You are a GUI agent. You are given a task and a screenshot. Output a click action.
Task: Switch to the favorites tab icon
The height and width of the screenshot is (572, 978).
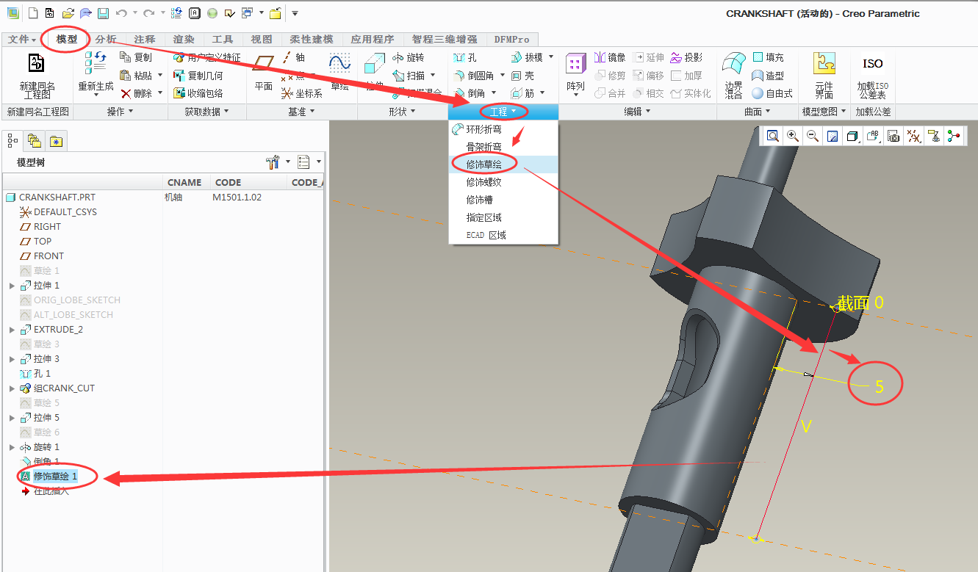click(56, 141)
